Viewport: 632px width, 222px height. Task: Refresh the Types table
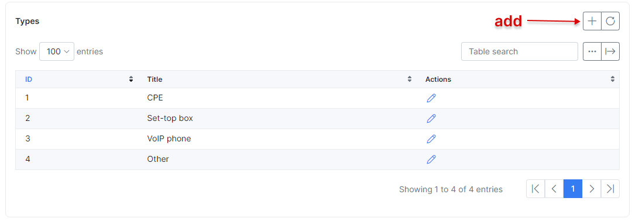610,21
